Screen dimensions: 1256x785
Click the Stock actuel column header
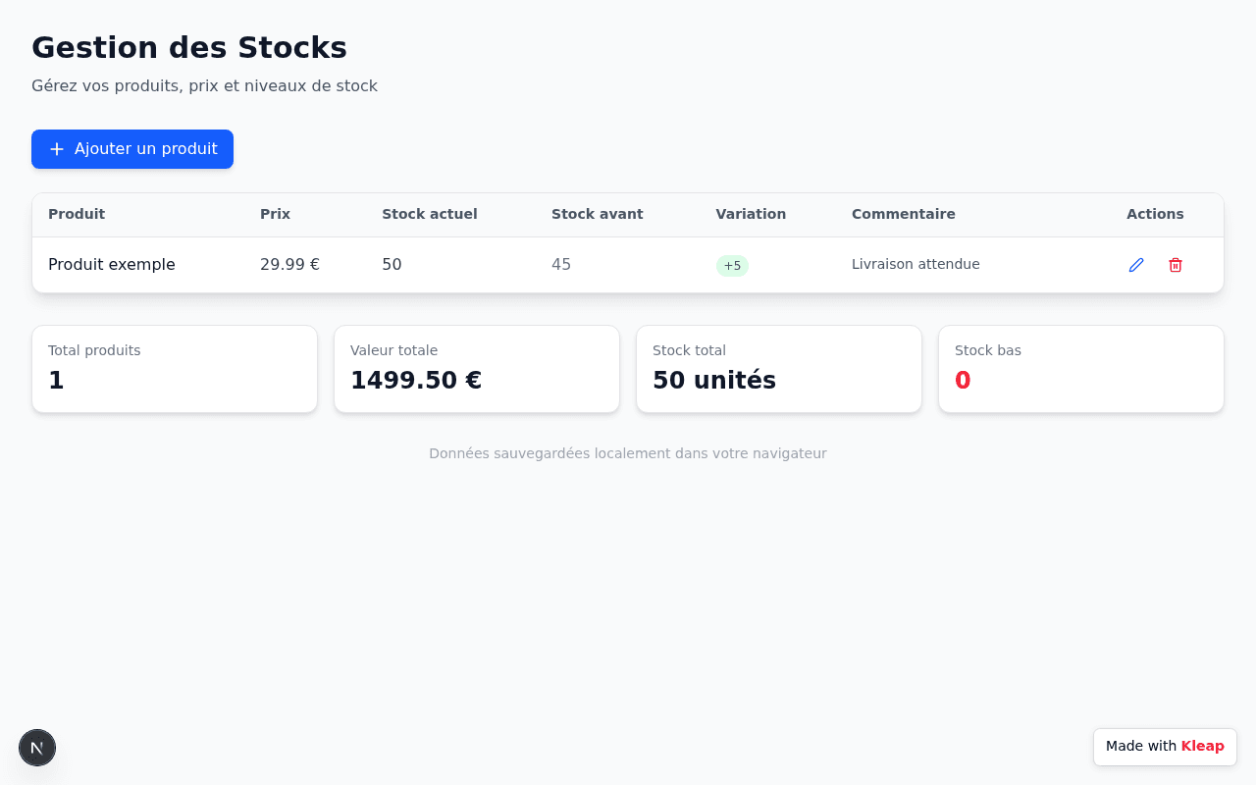pos(430,214)
